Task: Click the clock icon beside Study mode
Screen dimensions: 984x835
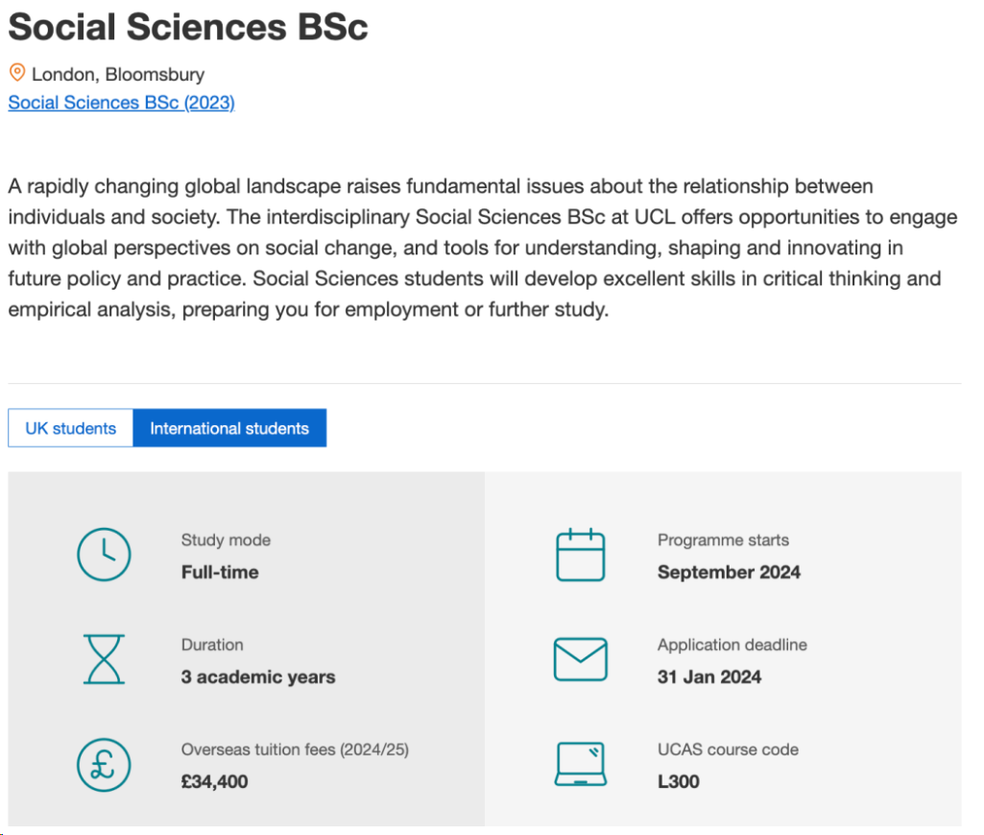Action: point(103,556)
